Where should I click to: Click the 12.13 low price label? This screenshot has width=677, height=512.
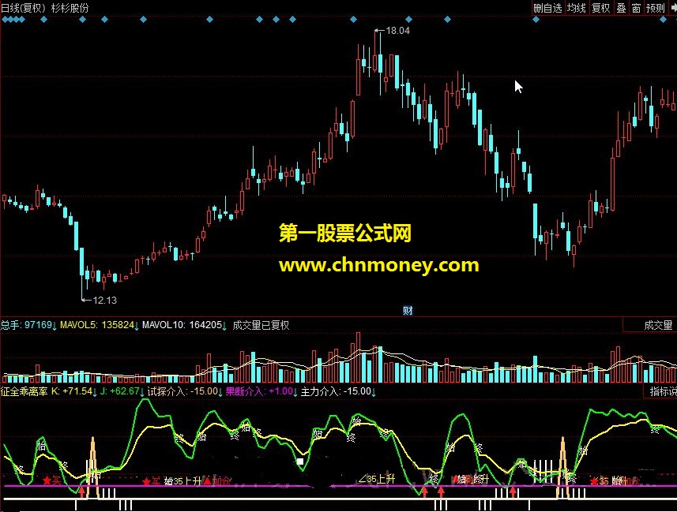pos(104,301)
